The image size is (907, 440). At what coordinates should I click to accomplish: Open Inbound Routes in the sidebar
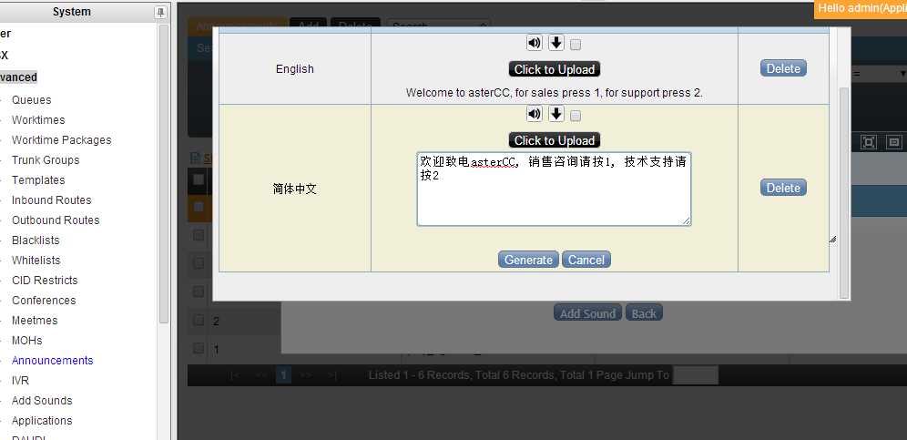pos(51,200)
